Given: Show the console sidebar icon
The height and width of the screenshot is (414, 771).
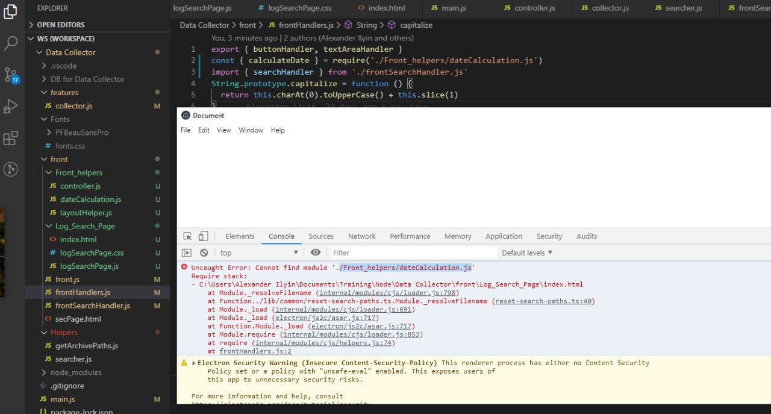Looking at the screenshot, I should pyautogui.click(x=187, y=253).
